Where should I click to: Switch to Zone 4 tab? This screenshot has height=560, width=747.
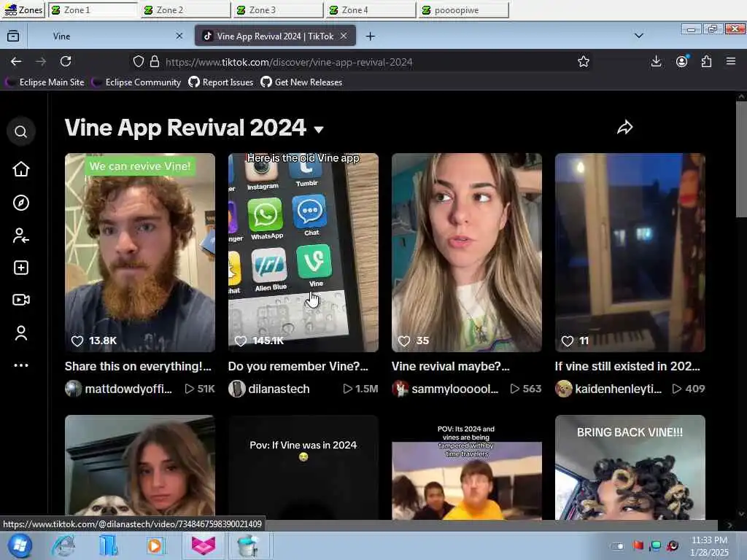(x=371, y=10)
